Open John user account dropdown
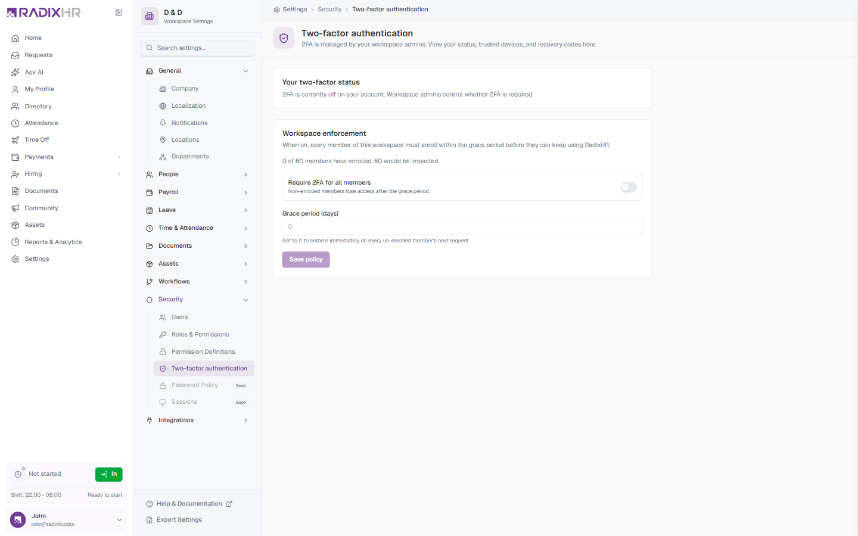Screen dimensions: 858x536 coord(67,520)
